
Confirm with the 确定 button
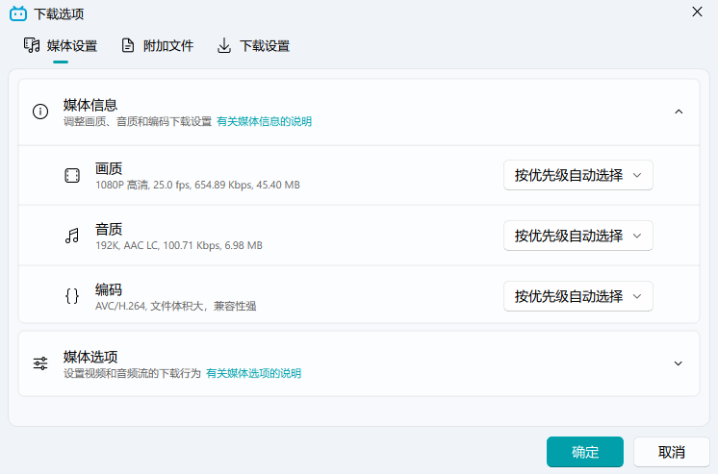(585, 452)
